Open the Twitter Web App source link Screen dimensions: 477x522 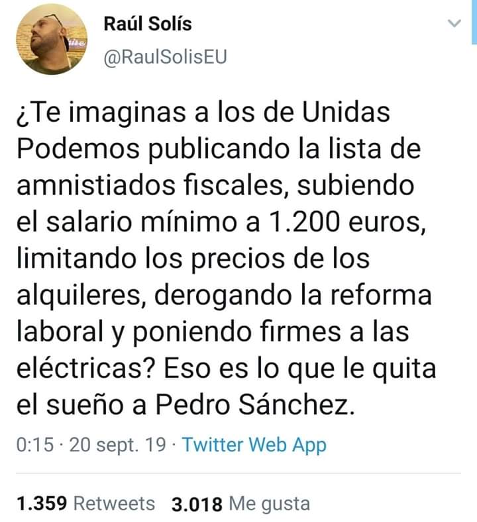(x=254, y=445)
